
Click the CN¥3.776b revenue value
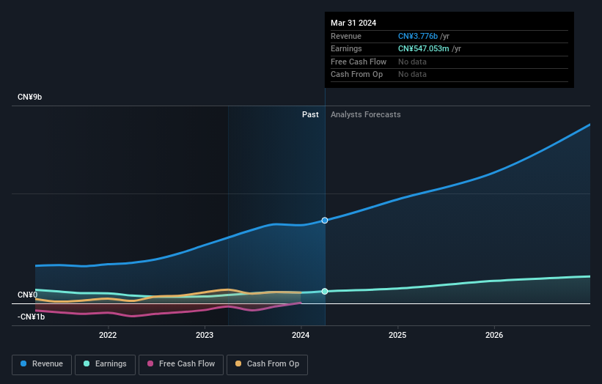pyautogui.click(x=418, y=36)
